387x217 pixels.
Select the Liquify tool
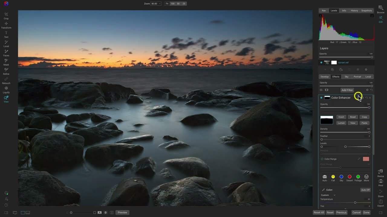(x=6, y=90)
